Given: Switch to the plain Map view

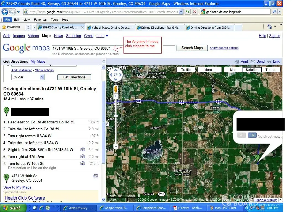Looking at the screenshot, I should (233, 70).
